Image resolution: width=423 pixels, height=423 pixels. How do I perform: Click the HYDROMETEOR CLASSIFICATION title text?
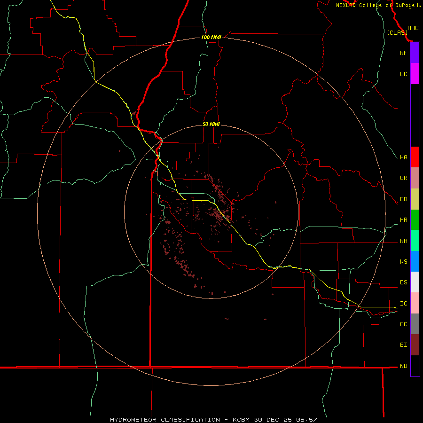pos(165,420)
